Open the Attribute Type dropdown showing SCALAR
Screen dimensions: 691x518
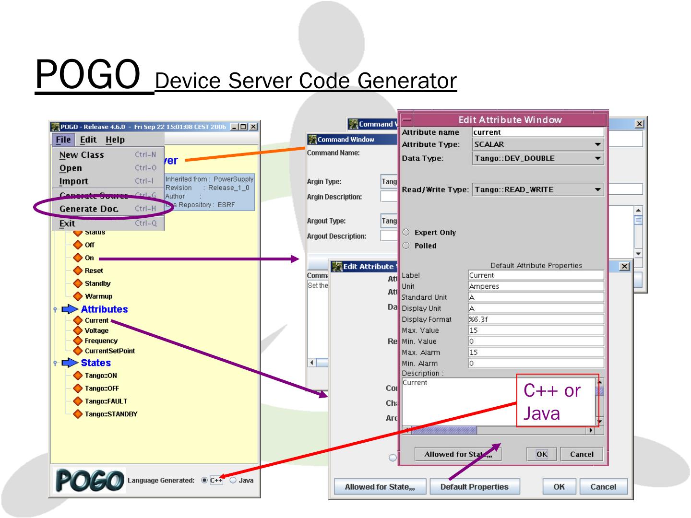(x=538, y=144)
